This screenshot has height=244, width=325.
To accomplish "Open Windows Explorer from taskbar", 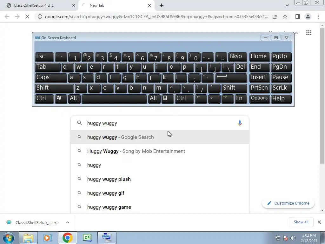I will point(28,238).
